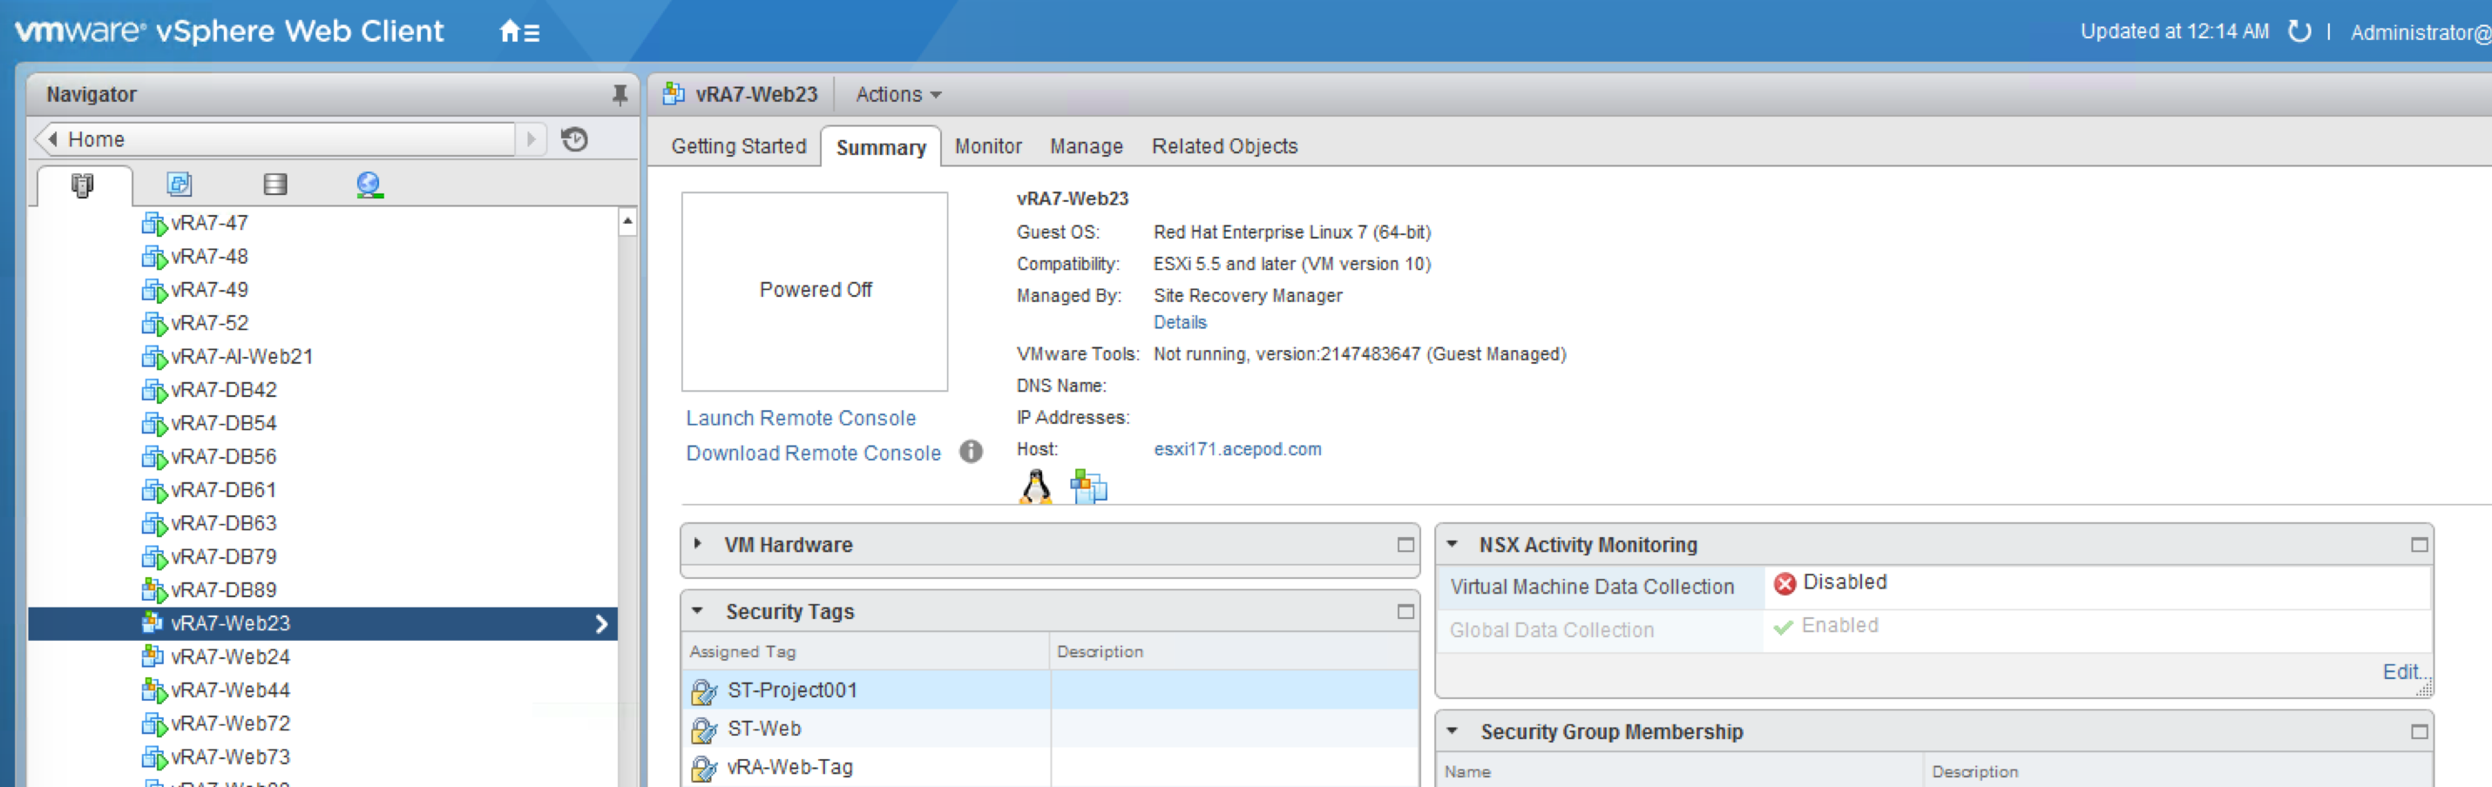Click the info icon beside Download Remote Console
The width and height of the screenshot is (2492, 787).
pyautogui.click(x=971, y=452)
